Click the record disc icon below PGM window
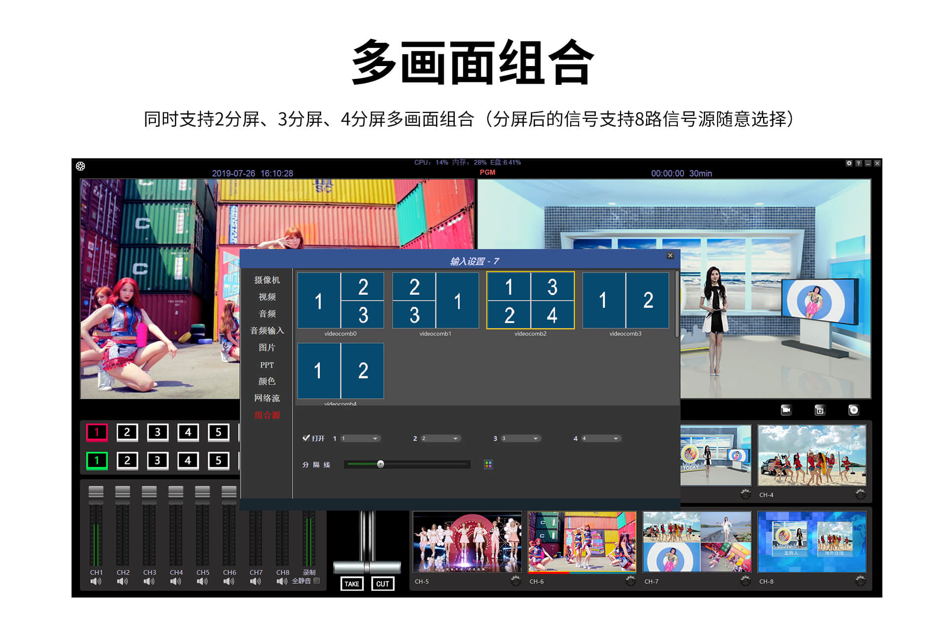This screenshot has height=635, width=947. click(853, 410)
